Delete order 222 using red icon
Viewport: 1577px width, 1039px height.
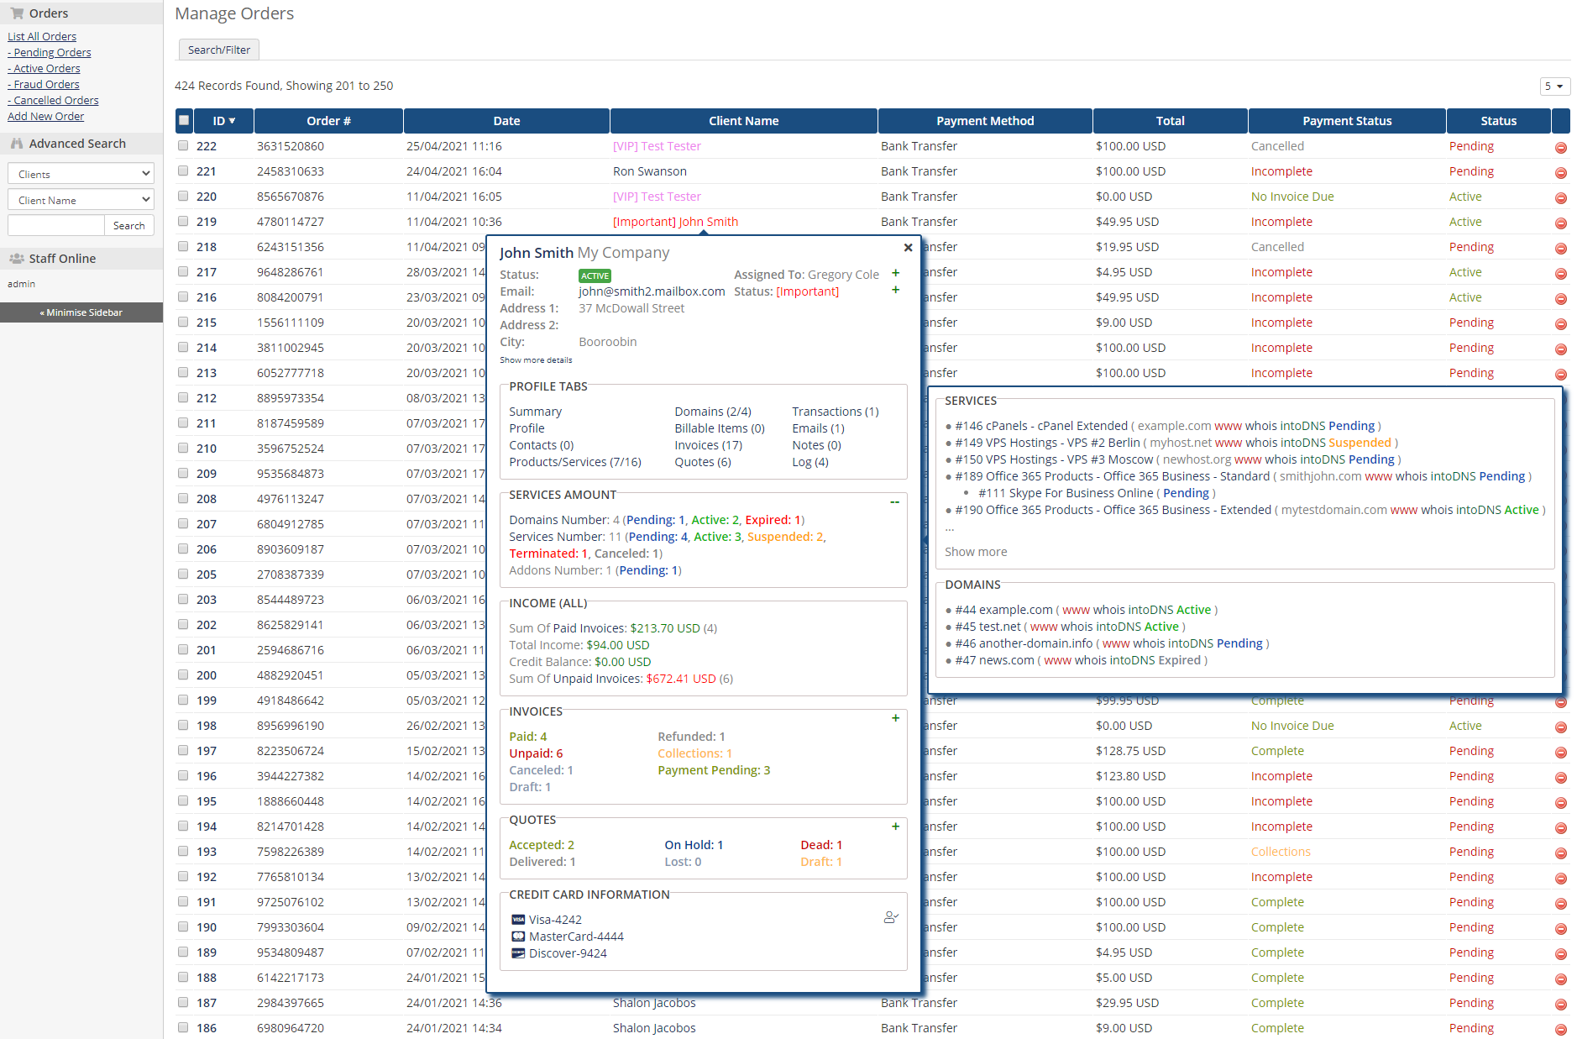coord(1560,148)
